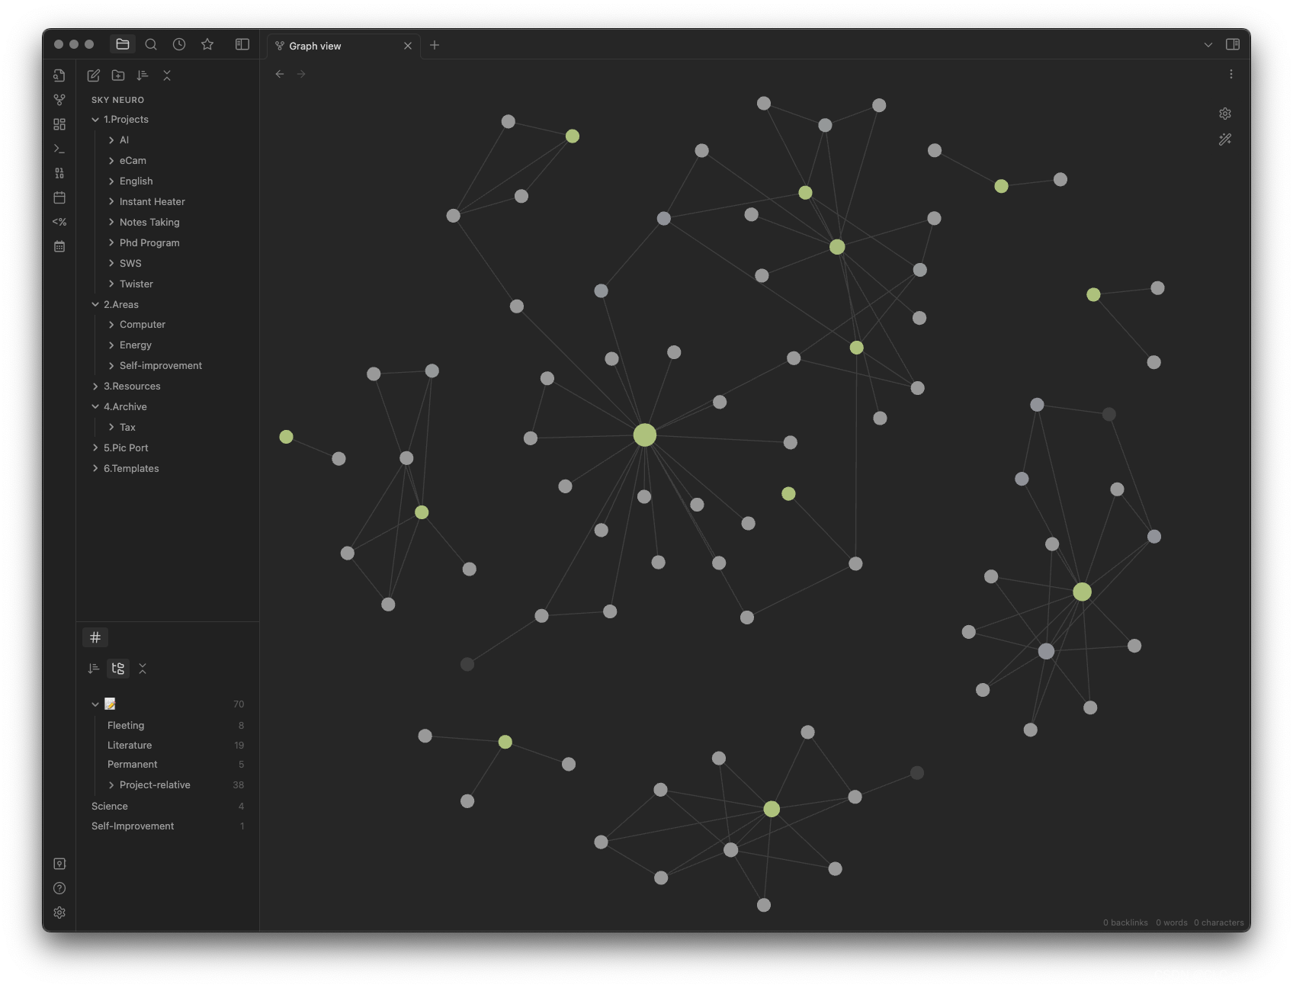Open tab list dropdown arrow

[x=1208, y=45]
